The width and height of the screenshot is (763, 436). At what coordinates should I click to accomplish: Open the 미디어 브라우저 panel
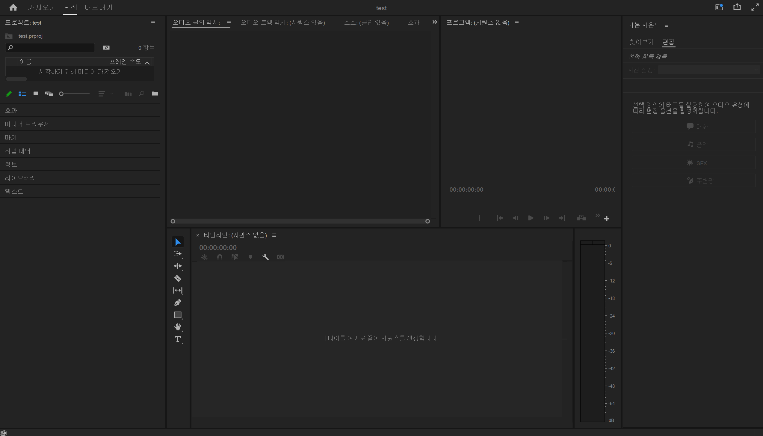tap(27, 124)
